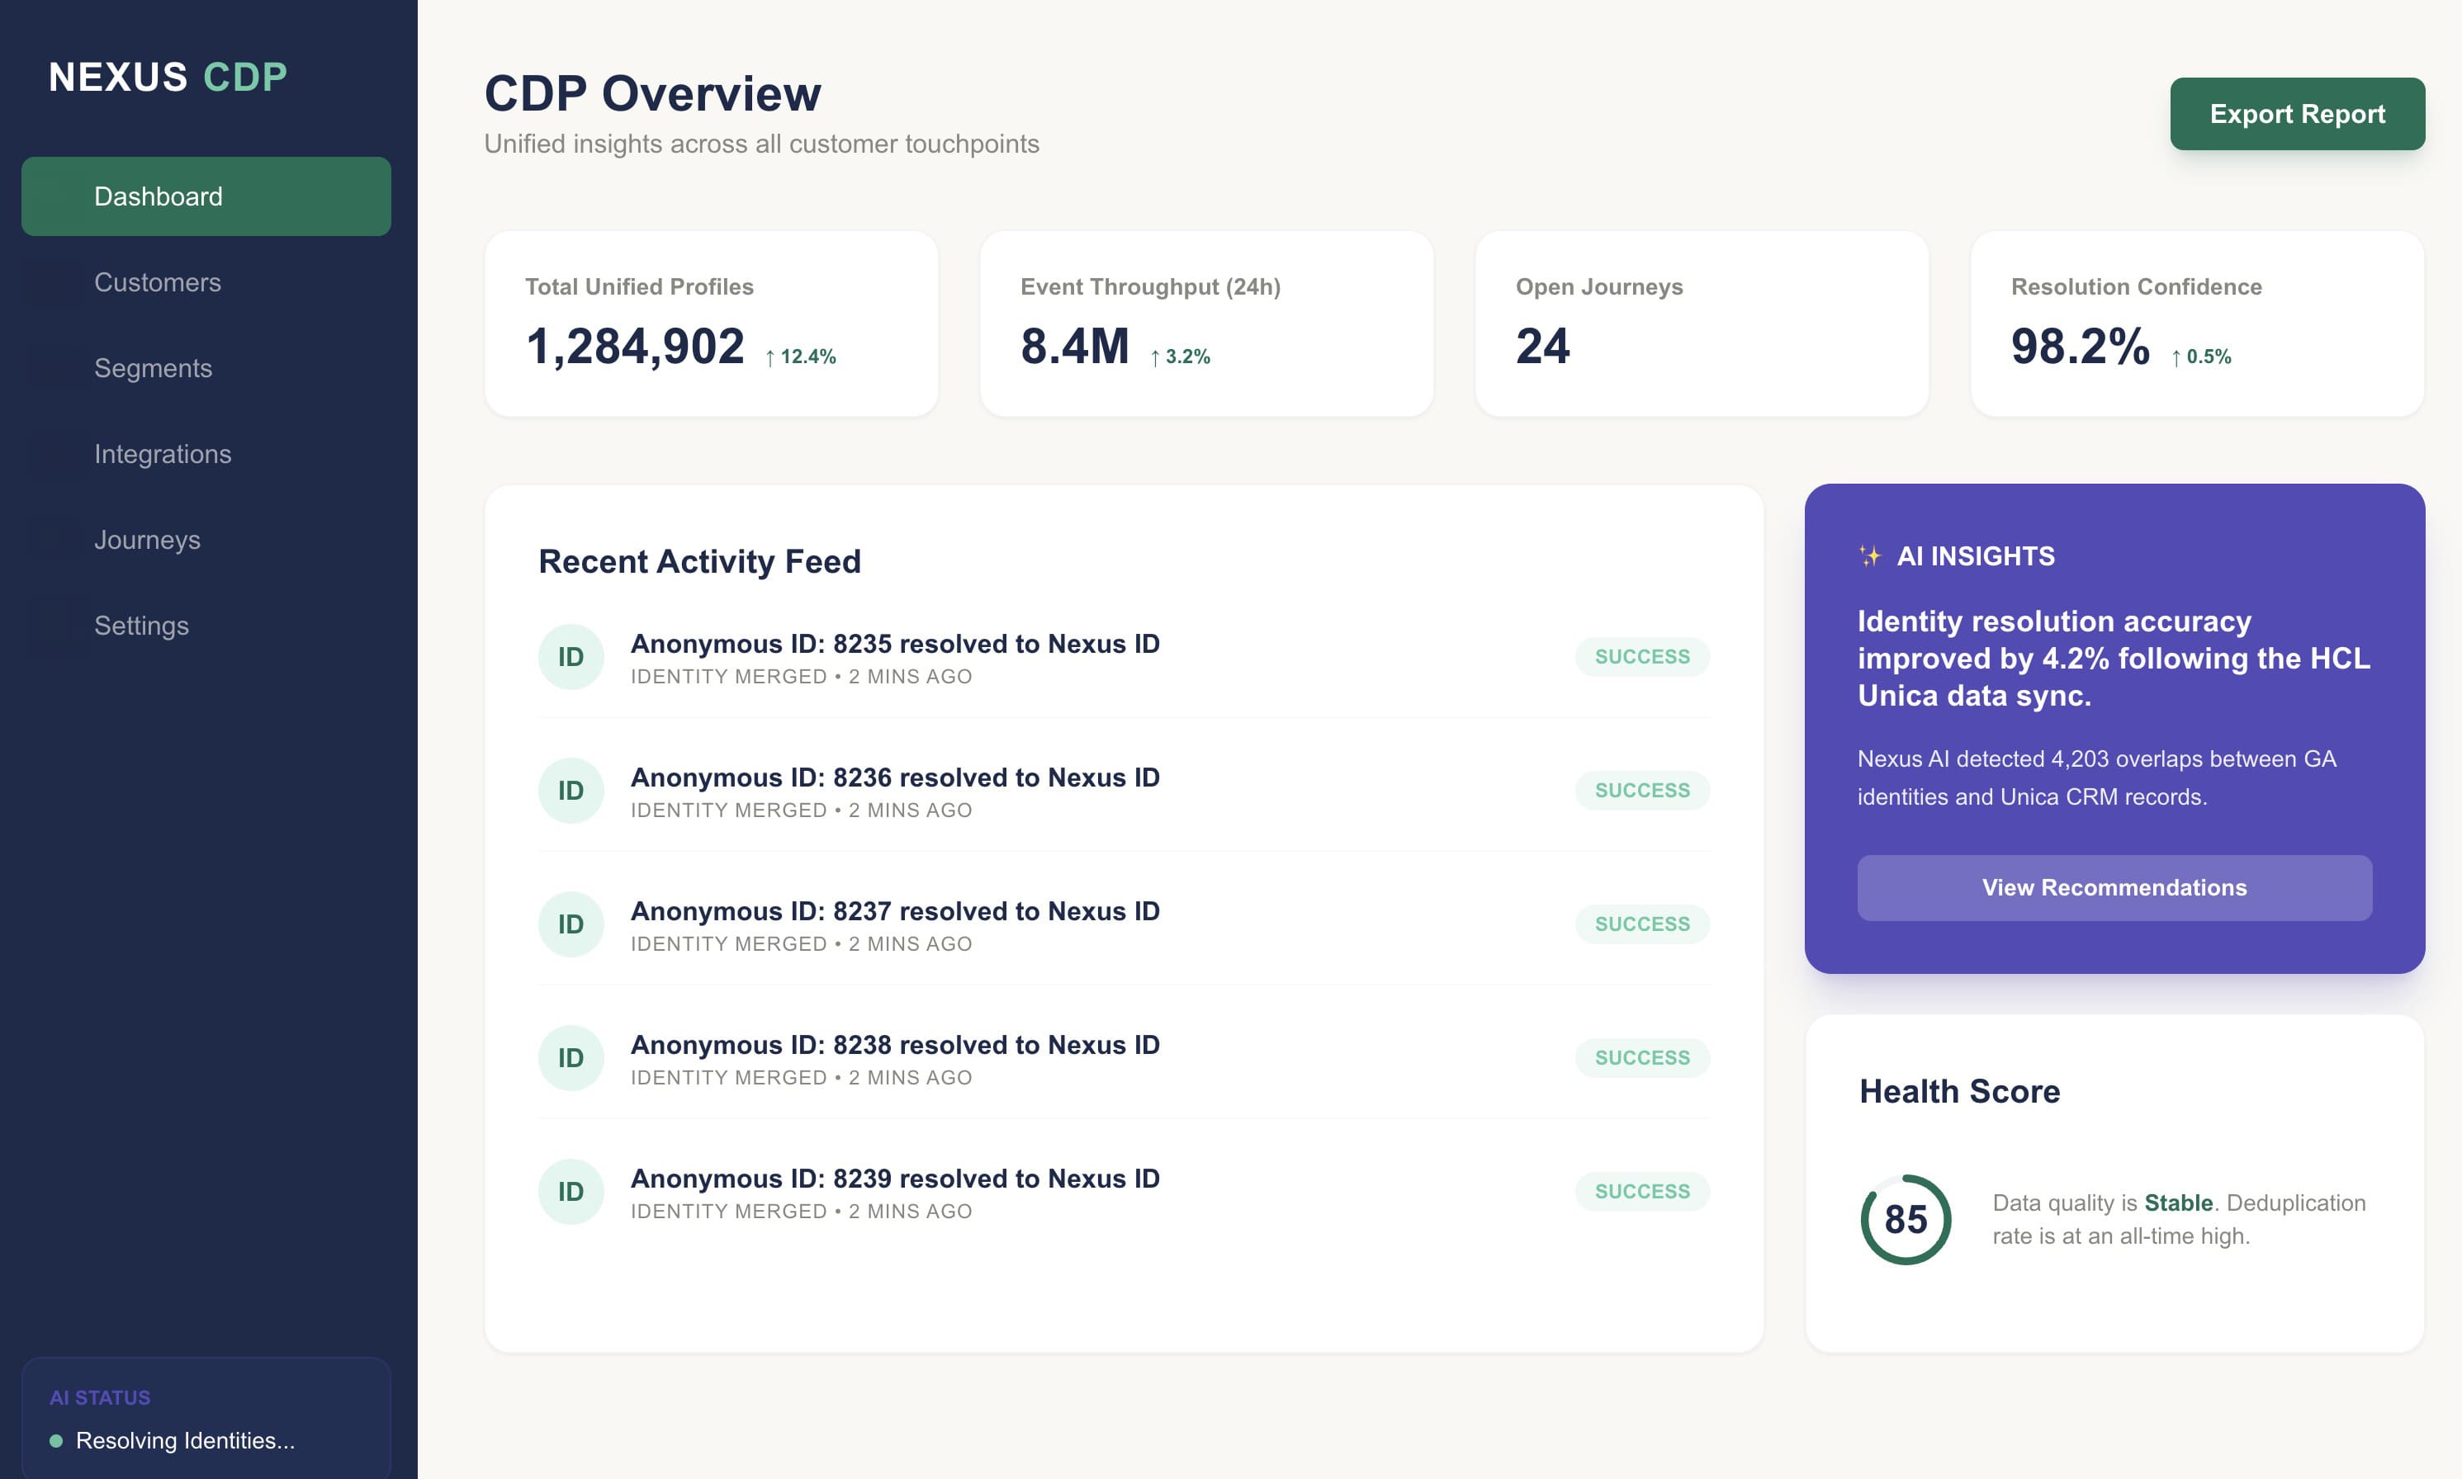Click the 85 Health Score progress ring
This screenshot has height=1479, width=2462.
click(1904, 1218)
